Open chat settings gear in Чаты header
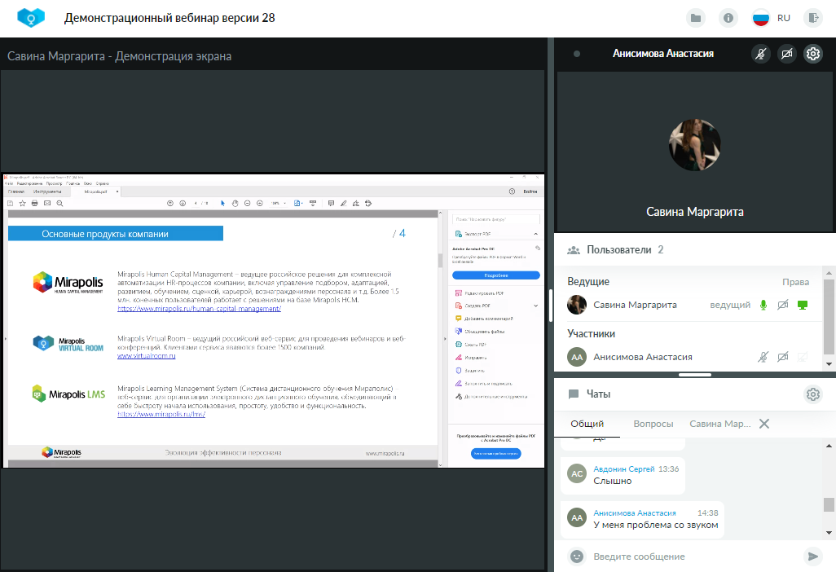 813,394
